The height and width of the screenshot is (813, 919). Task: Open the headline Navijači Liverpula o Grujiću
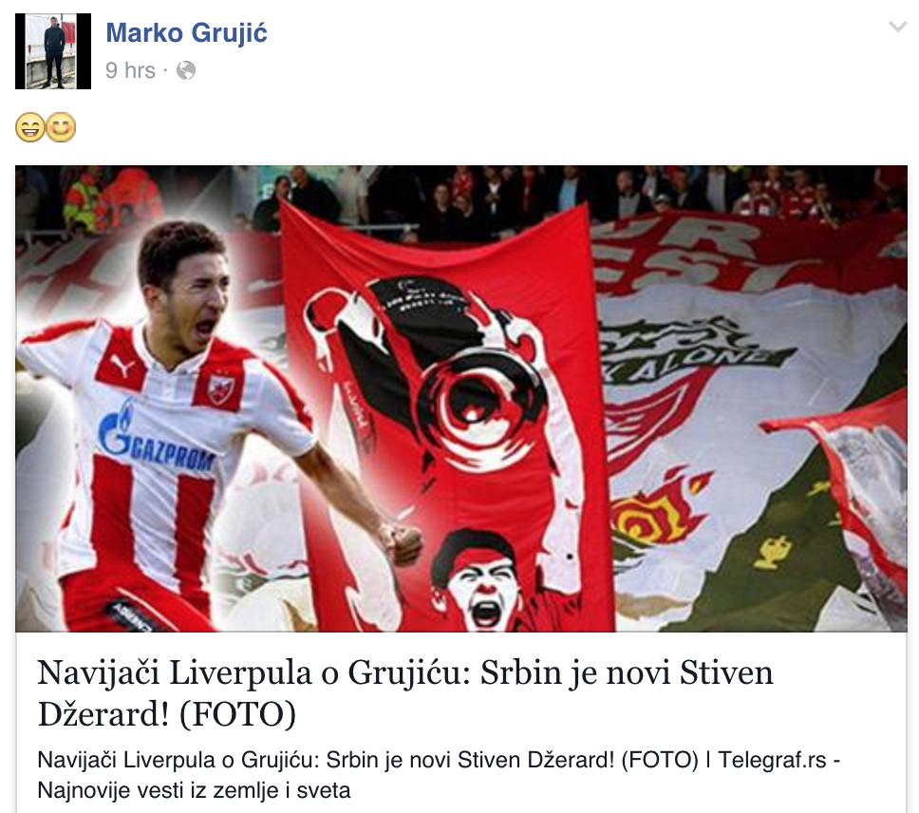point(405,692)
